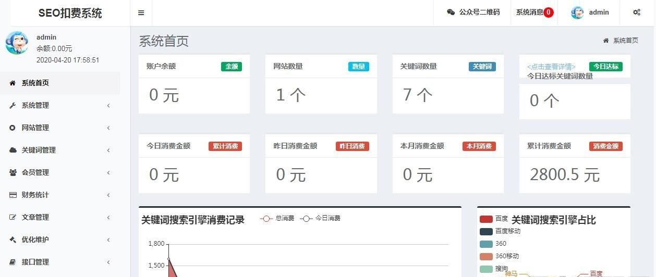Click the admin username in header
This screenshot has height=277, width=656.
coord(599,12)
